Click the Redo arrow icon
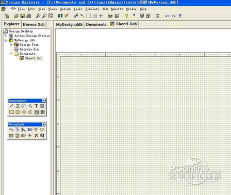This screenshot has width=231, height=195. coord(174,16)
